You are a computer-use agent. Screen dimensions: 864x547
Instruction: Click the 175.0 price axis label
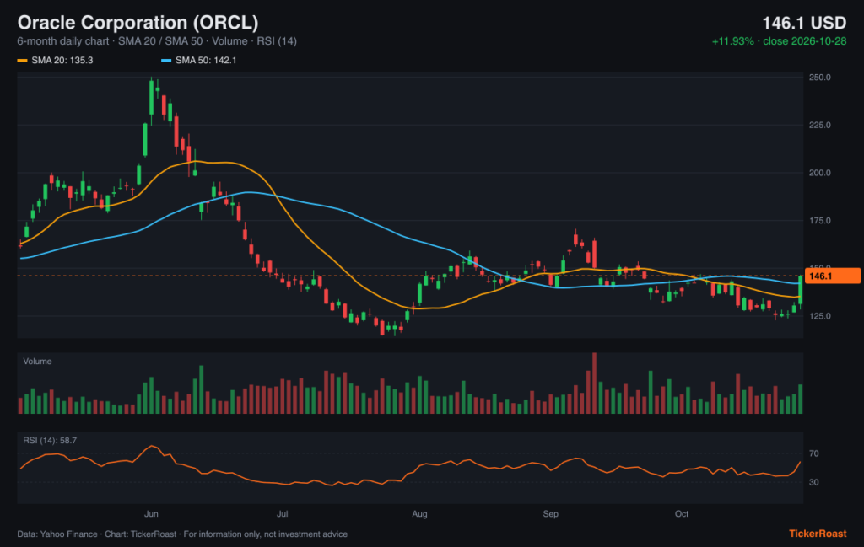[x=820, y=221]
